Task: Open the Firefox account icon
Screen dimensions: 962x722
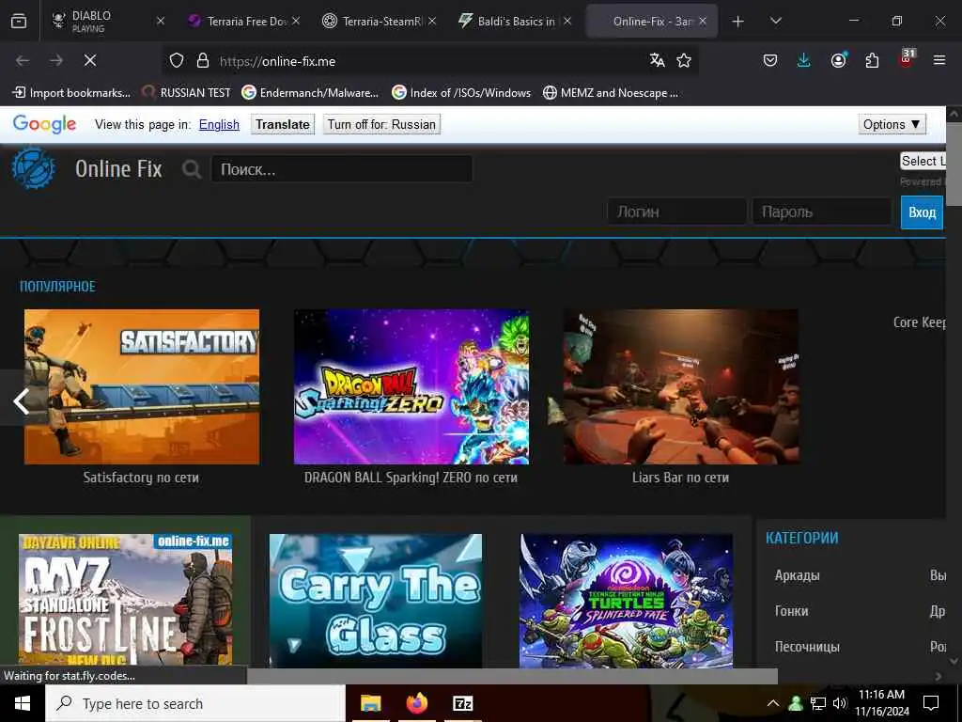Action: pos(838,59)
